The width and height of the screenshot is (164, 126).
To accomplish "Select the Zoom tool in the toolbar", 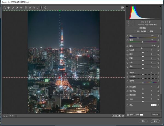I will pos(5,8).
